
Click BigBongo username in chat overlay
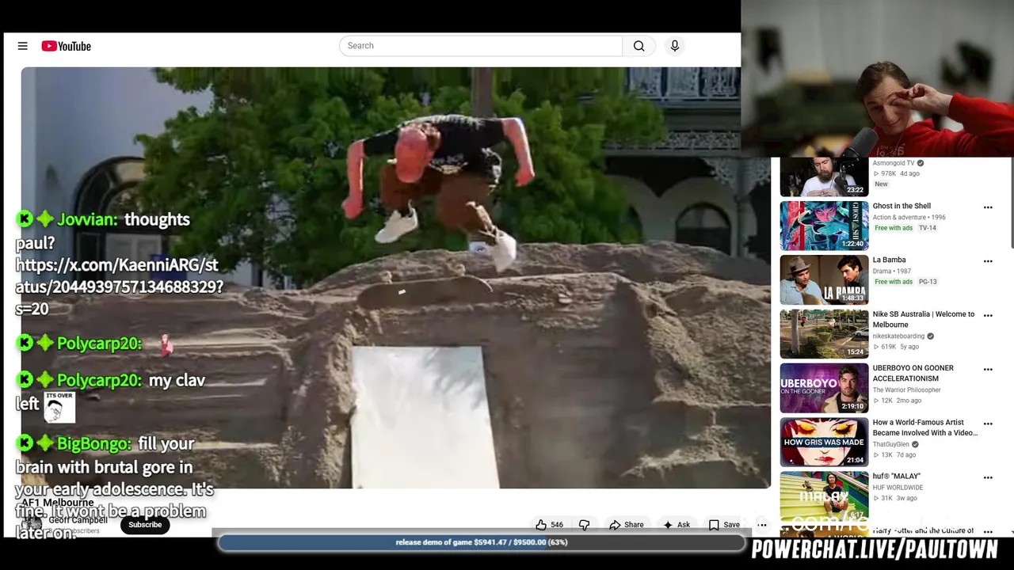93,444
